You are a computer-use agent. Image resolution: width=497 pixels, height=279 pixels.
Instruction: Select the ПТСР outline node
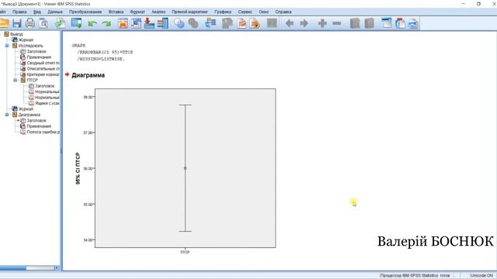(x=32, y=80)
